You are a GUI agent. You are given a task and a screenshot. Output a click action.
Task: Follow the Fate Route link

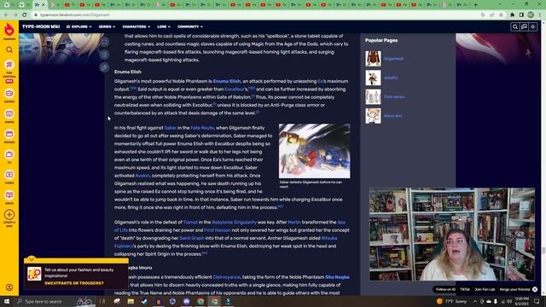(202, 128)
